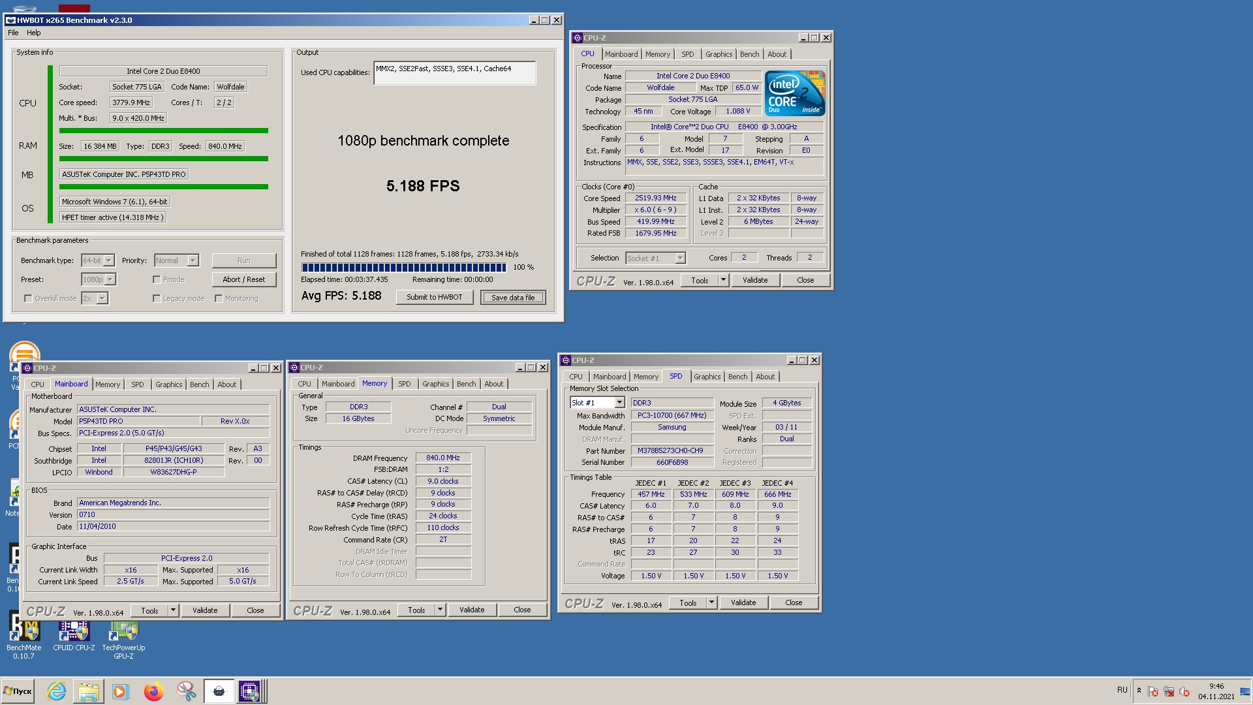
Task: Click Close in CPU-Z SPD window
Action: coord(794,603)
